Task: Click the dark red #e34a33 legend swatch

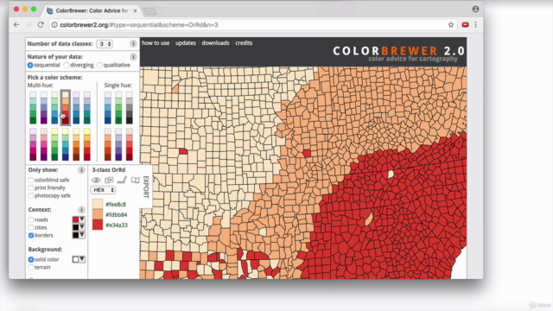Action: pyautogui.click(x=98, y=225)
